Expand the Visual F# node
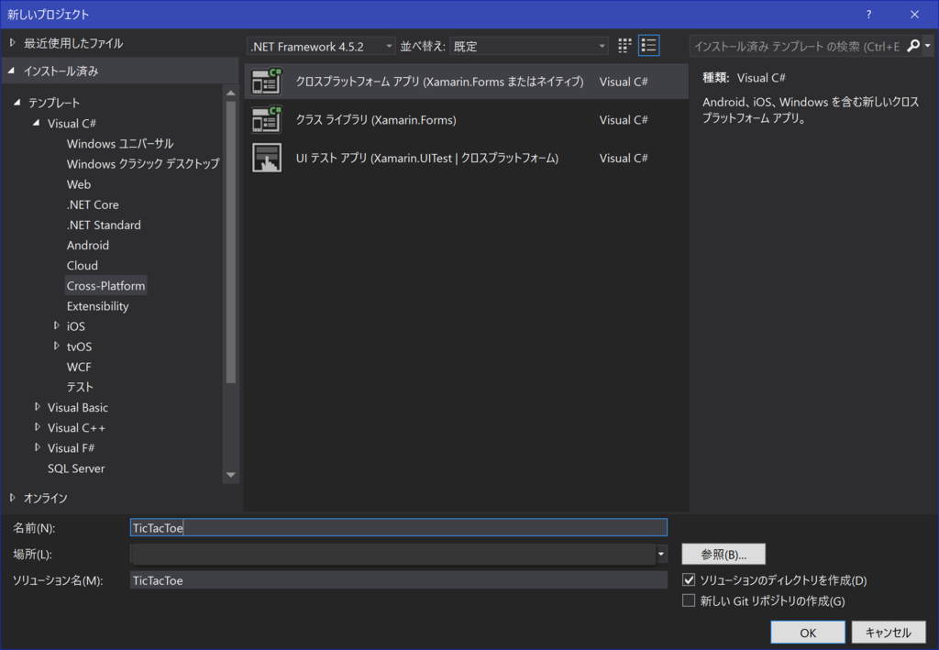Image resolution: width=939 pixels, height=650 pixels. tap(37, 447)
